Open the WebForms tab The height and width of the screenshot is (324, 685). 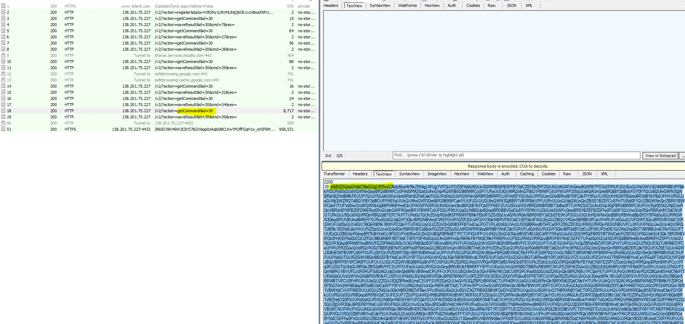point(408,5)
